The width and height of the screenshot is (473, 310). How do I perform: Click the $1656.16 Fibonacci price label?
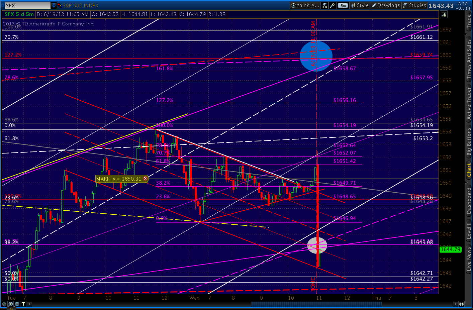click(345, 100)
